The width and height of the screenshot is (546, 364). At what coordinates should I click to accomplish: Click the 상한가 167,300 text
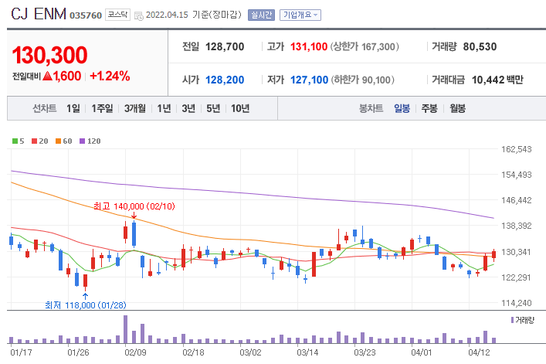[365, 46]
